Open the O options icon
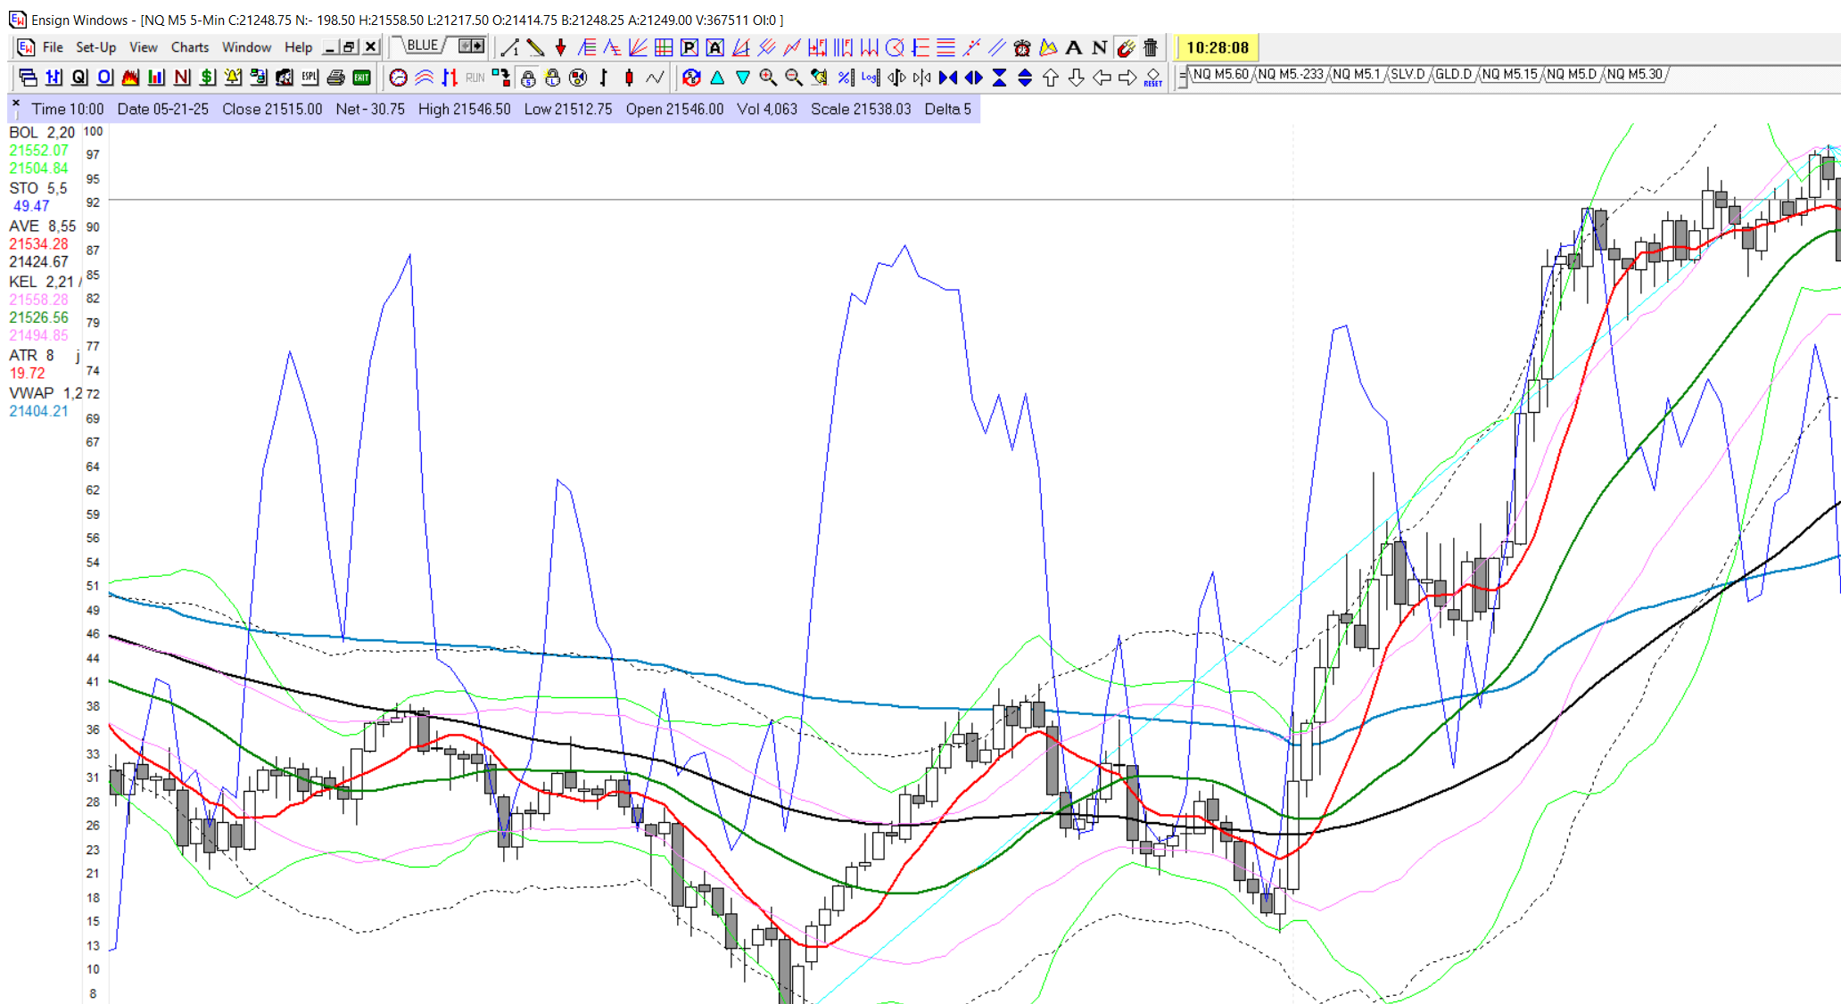This screenshot has width=1841, height=1004. point(105,78)
